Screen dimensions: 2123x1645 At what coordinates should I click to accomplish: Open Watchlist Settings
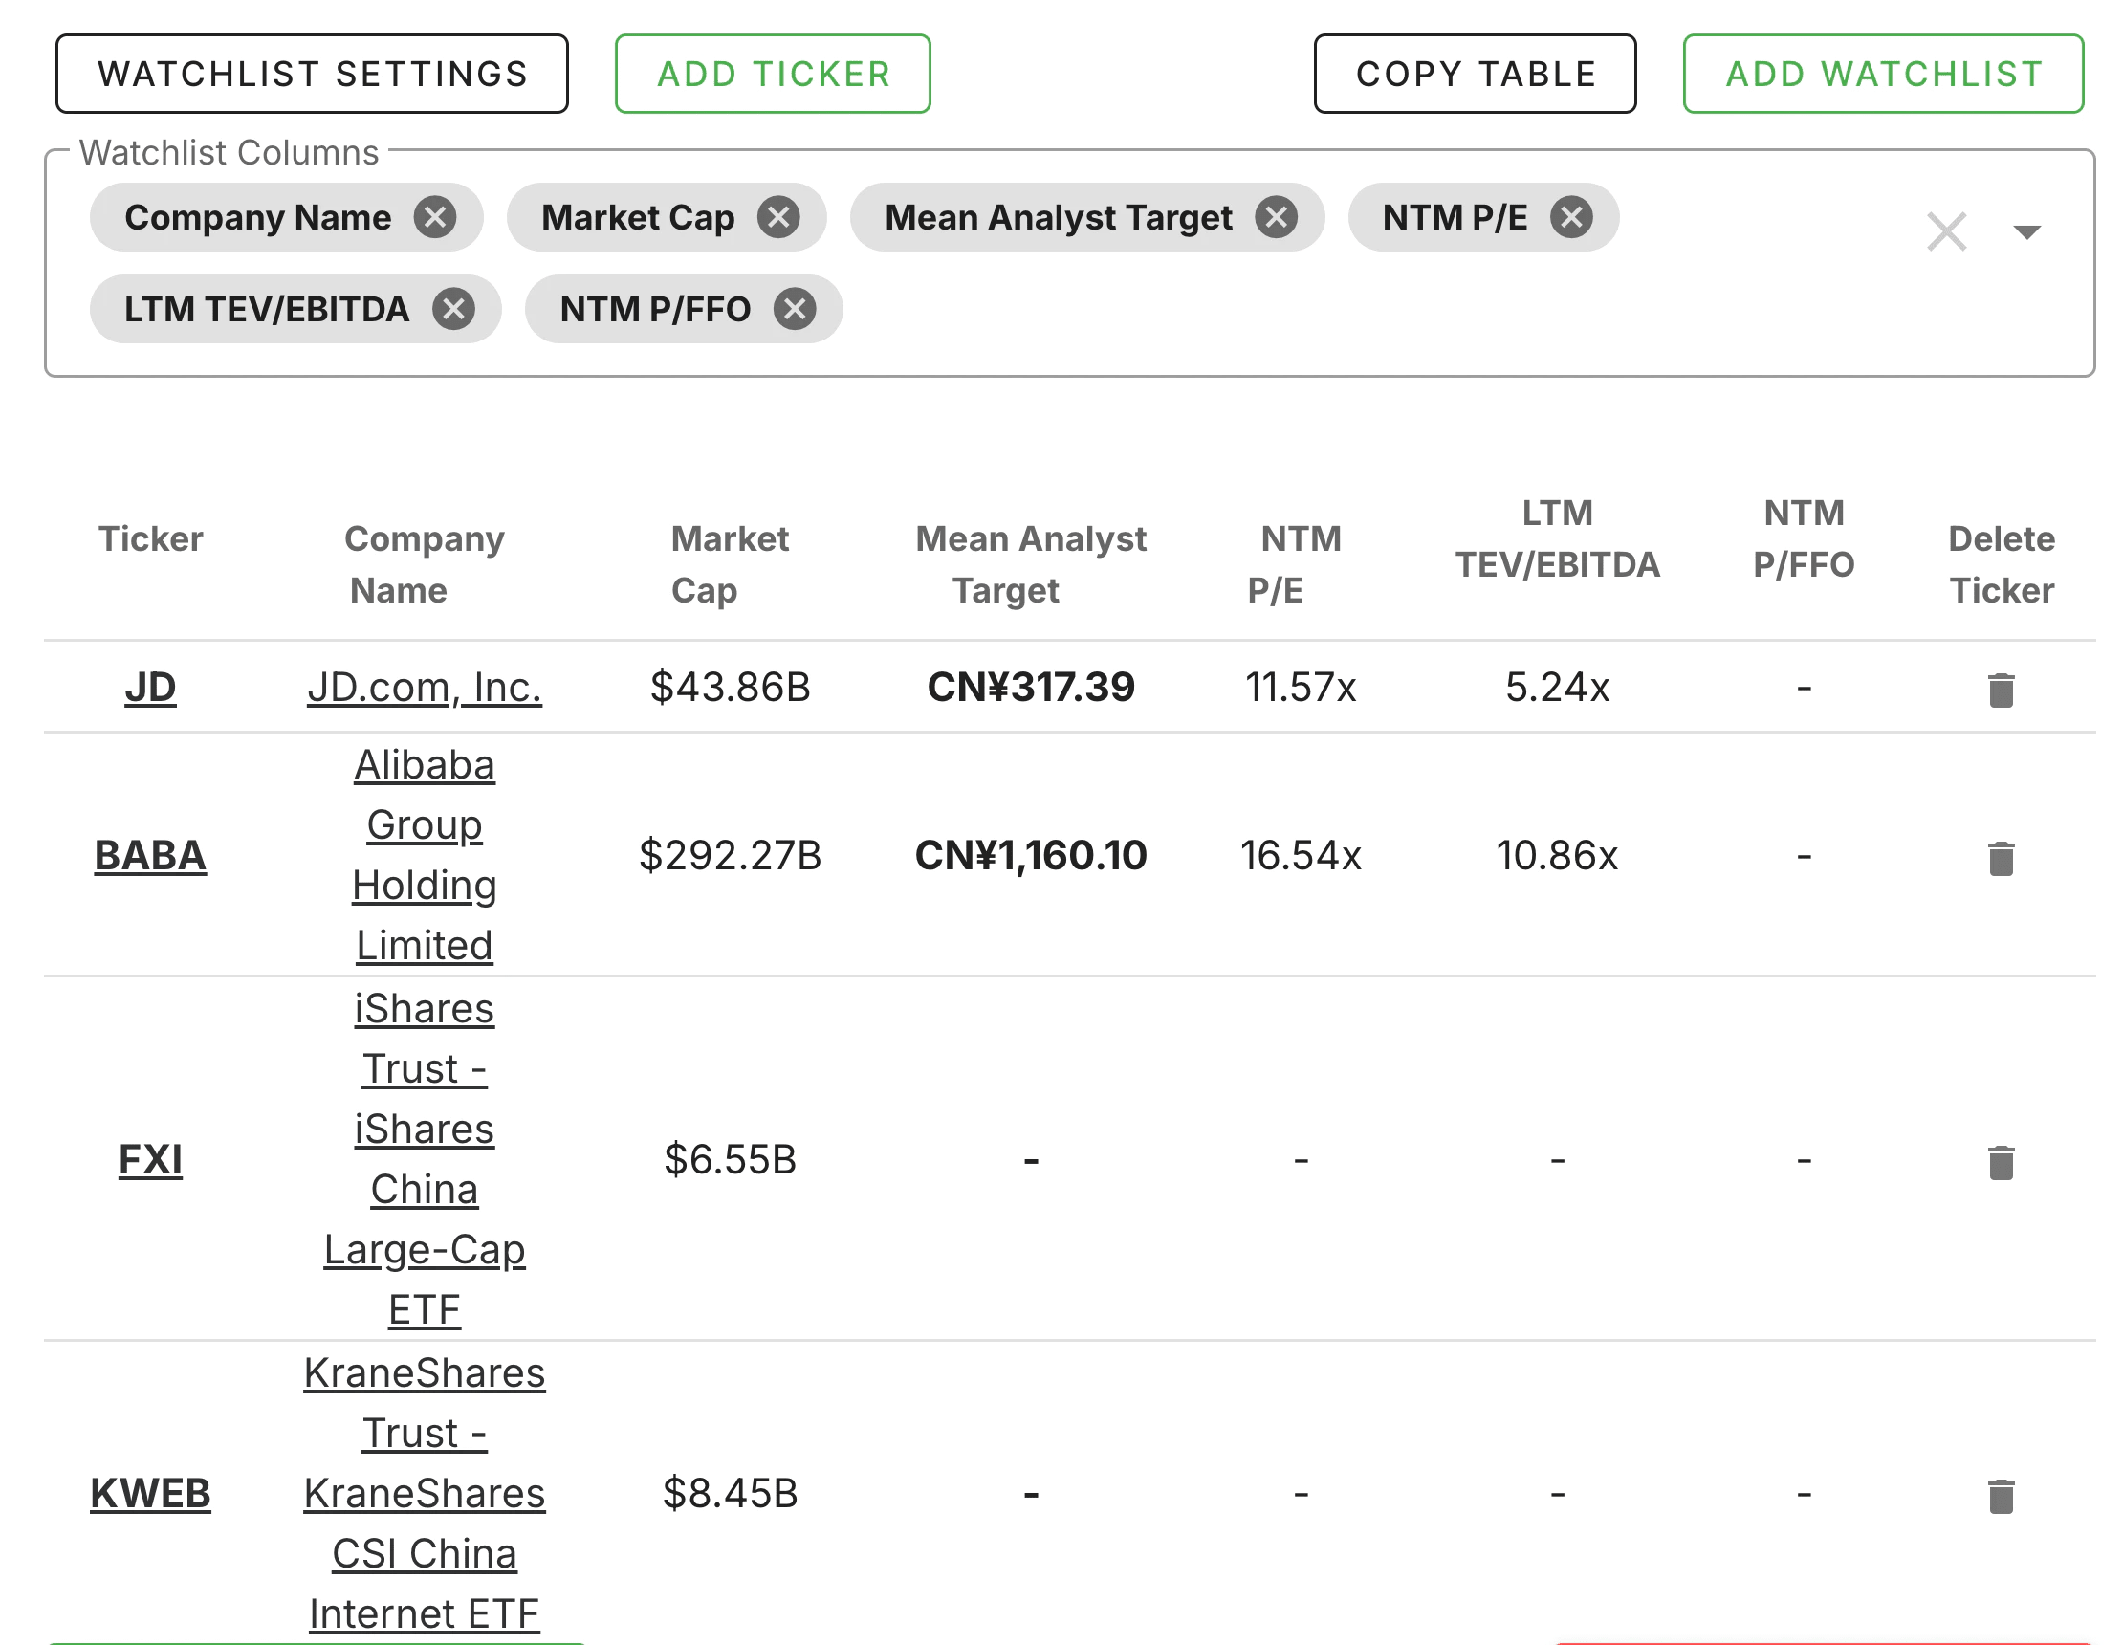click(x=312, y=74)
